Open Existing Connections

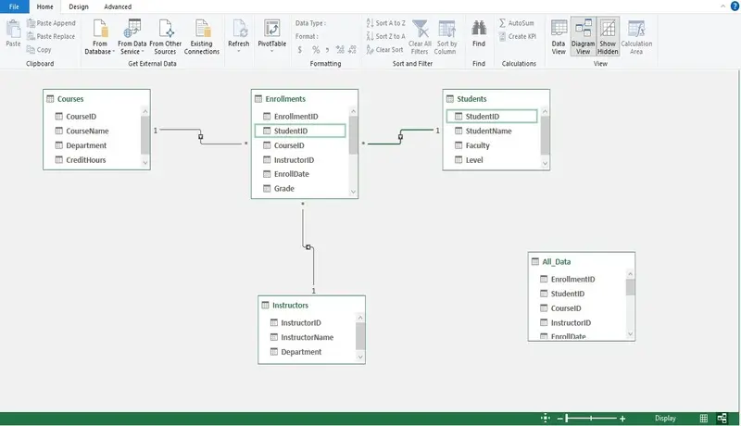[202, 37]
